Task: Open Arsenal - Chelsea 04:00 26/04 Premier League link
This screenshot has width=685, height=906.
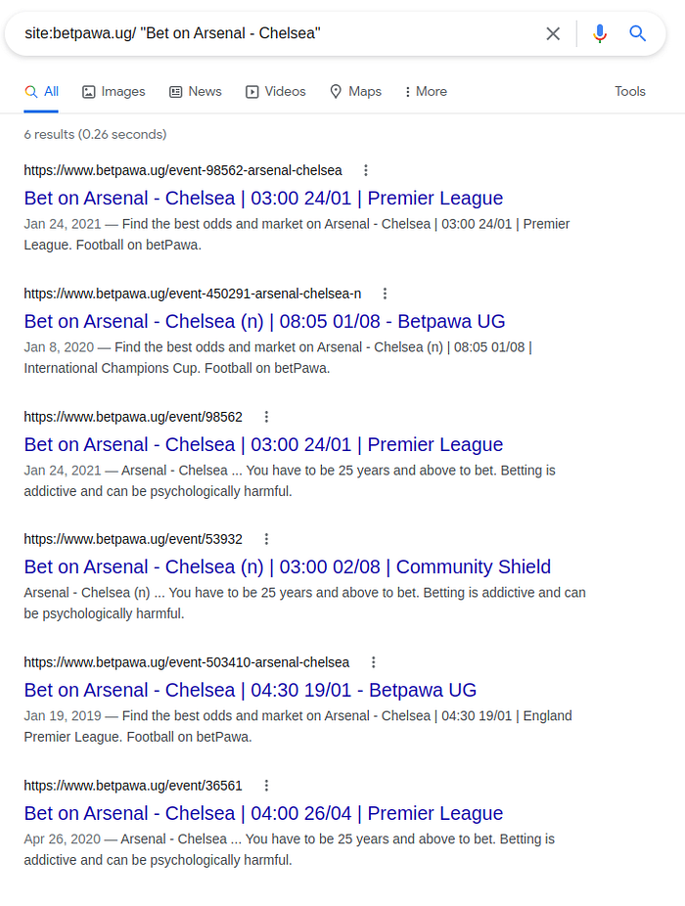Action: tap(263, 813)
